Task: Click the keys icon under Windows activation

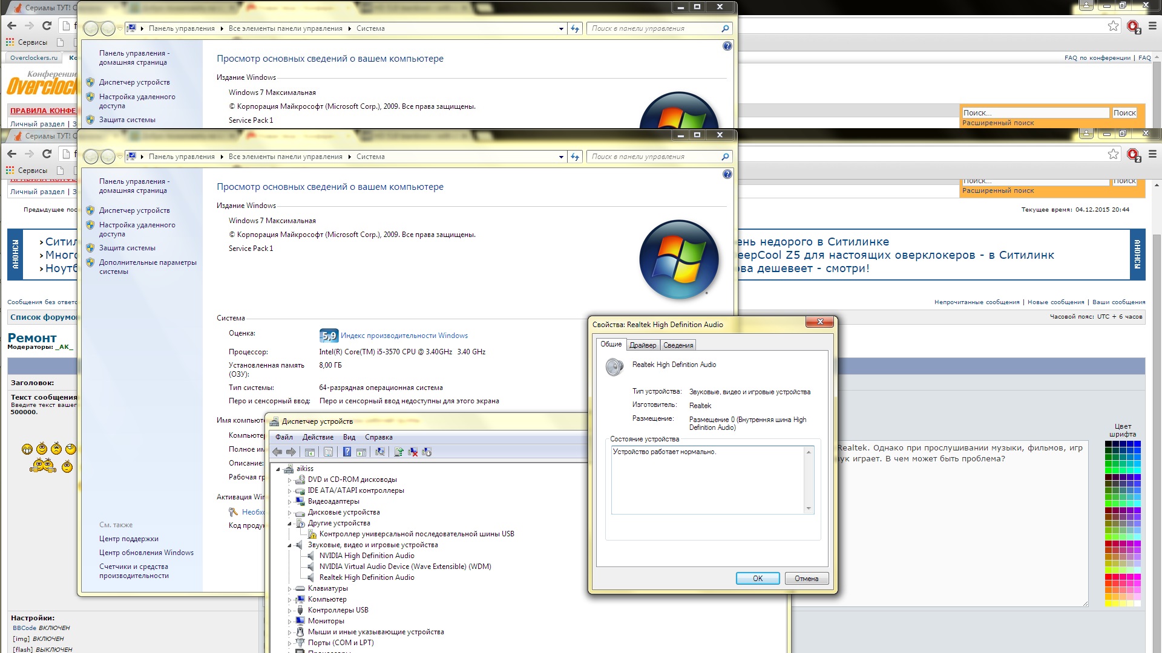Action: pyautogui.click(x=234, y=512)
